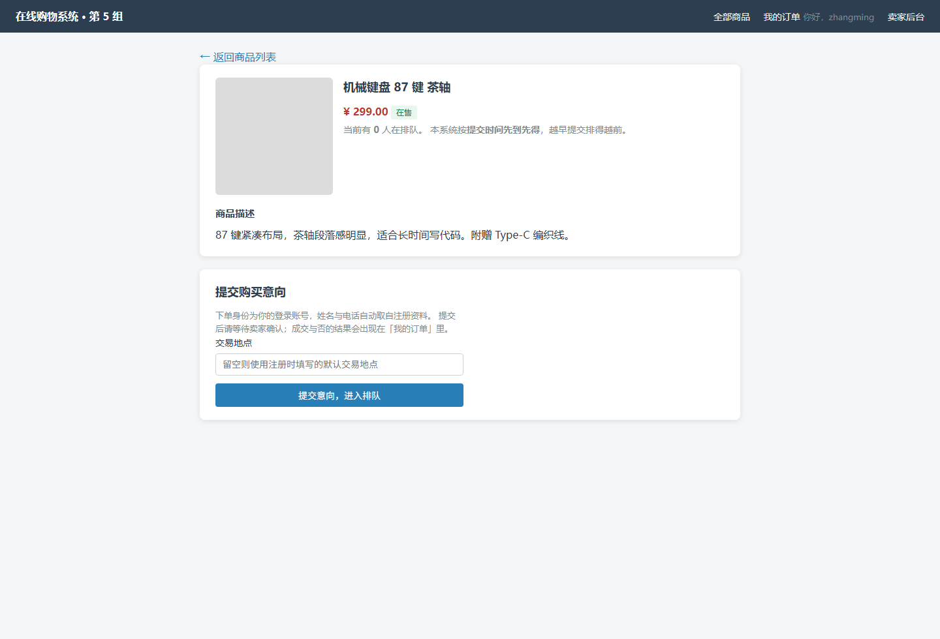This screenshot has height=639, width=940.
Task: Click the 交易地点 field label
Action: [x=234, y=343]
